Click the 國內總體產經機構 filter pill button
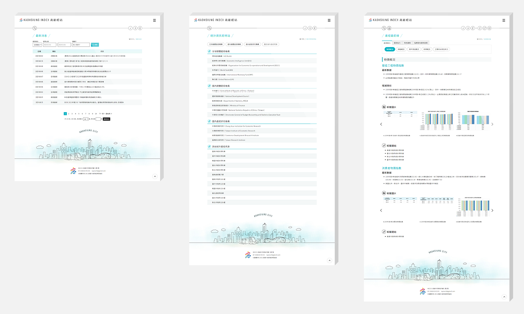The image size is (524, 314). click(234, 44)
